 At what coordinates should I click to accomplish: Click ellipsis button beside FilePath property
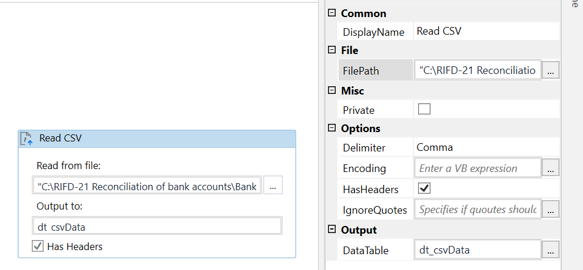[x=550, y=71]
